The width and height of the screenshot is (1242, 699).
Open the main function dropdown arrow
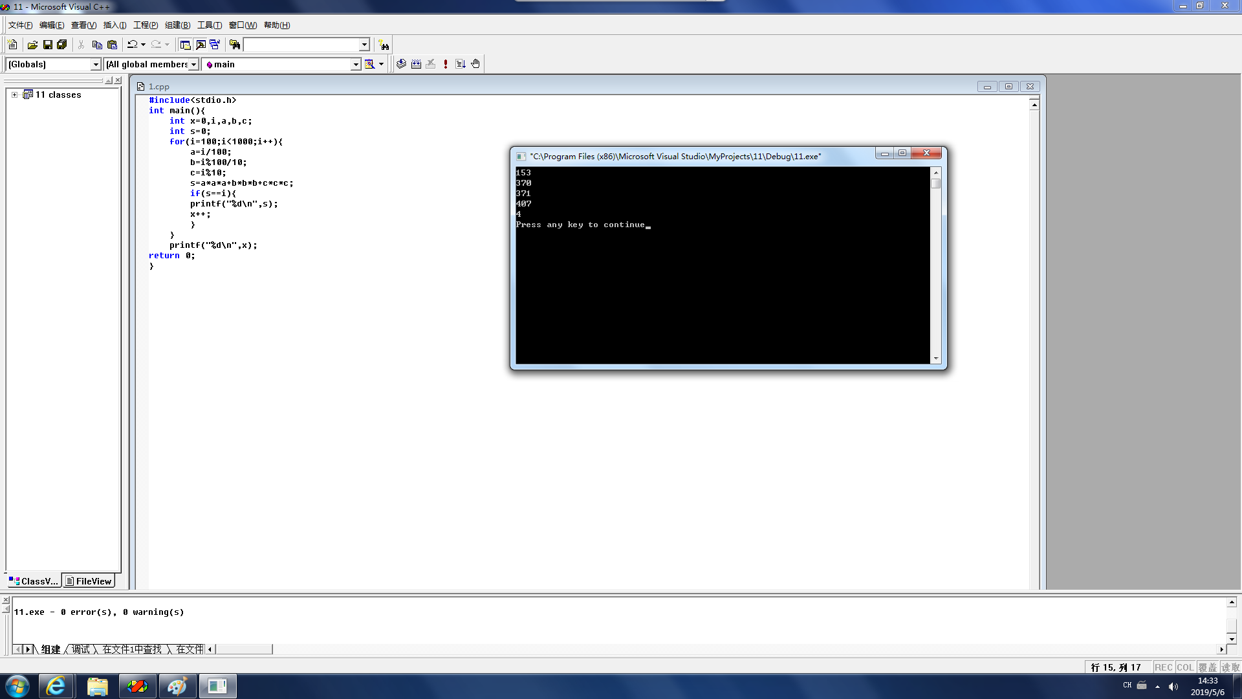click(x=355, y=64)
